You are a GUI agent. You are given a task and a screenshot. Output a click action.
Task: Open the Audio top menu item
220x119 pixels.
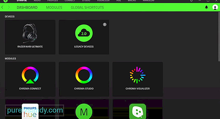37,1
